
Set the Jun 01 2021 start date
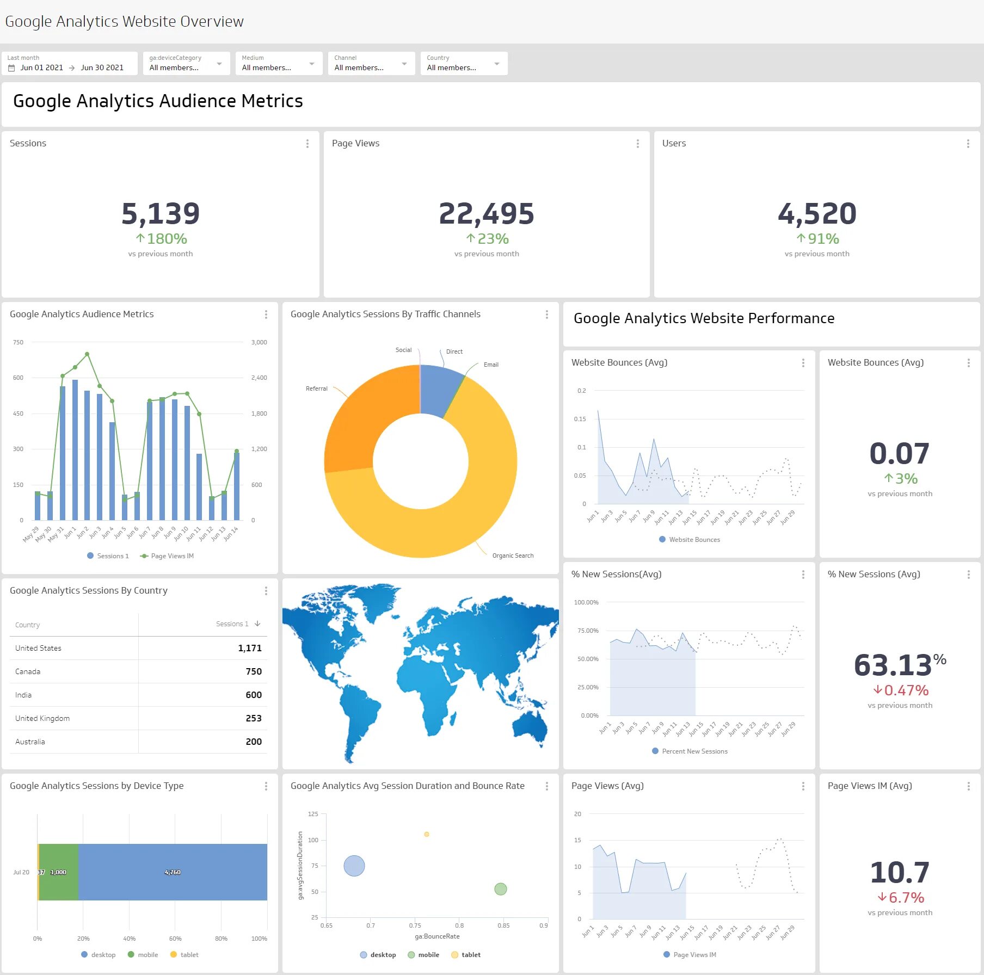click(x=42, y=68)
